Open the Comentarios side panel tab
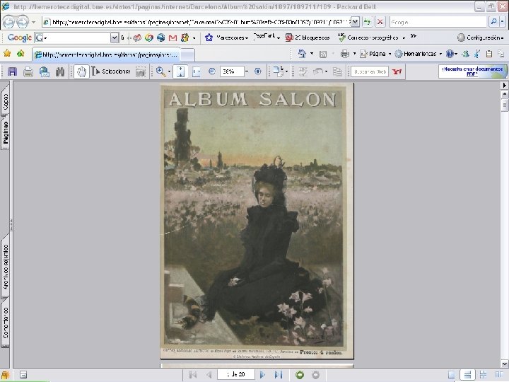509x382 pixels. point(6,323)
